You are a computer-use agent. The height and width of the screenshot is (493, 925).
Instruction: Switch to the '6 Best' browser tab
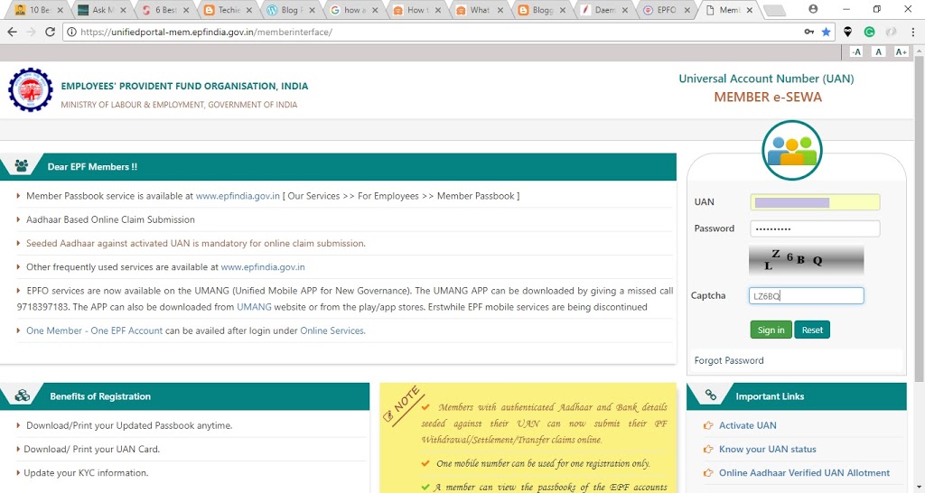(166, 9)
